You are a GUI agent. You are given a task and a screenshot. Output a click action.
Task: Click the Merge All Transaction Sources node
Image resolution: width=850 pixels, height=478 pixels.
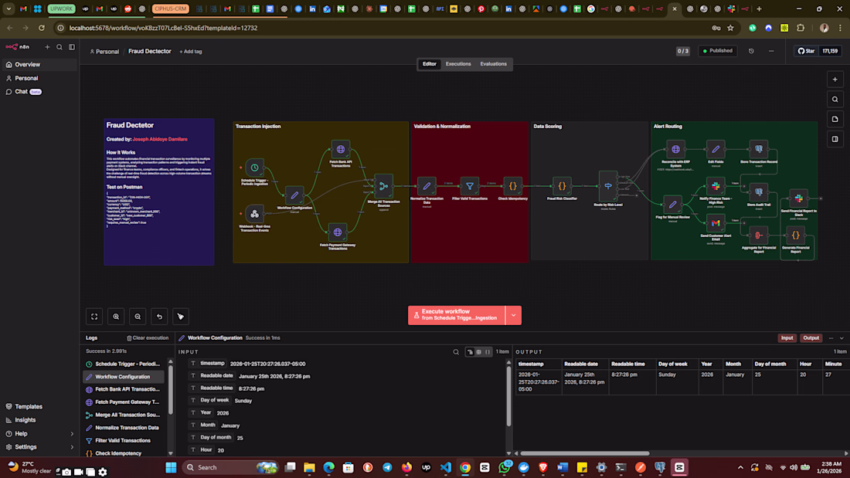coord(383,186)
